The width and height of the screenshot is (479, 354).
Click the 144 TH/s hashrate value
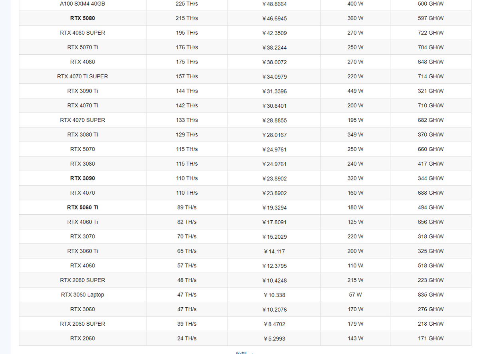click(187, 91)
